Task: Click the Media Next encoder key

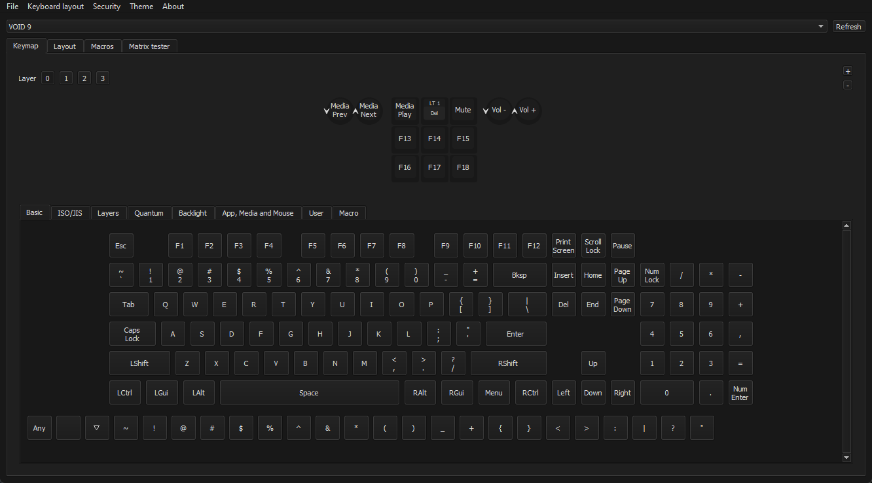Action: pos(369,110)
